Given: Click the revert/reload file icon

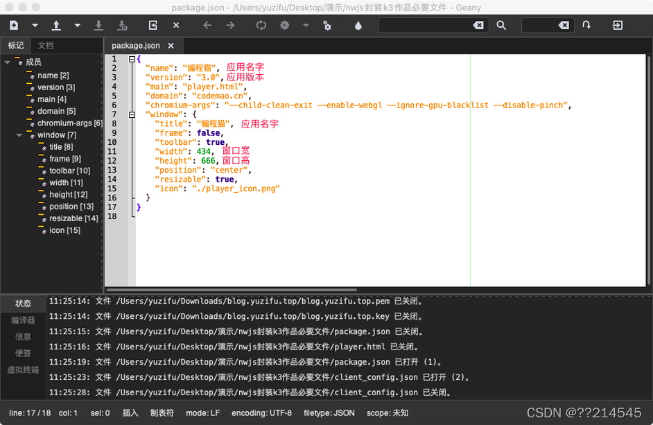Looking at the screenshot, I should 153,26.
